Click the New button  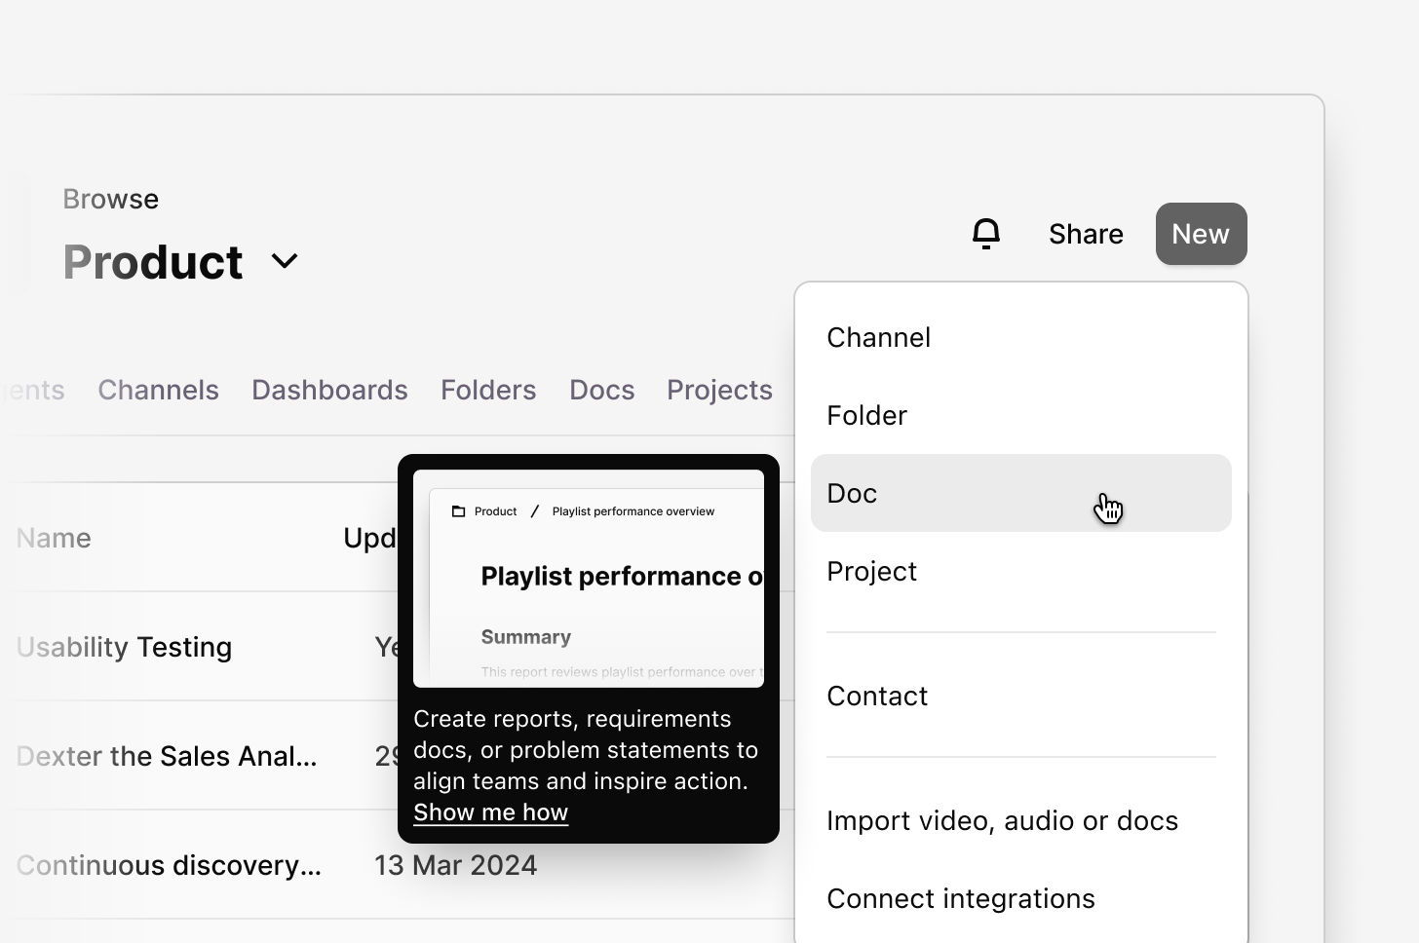tap(1201, 234)
